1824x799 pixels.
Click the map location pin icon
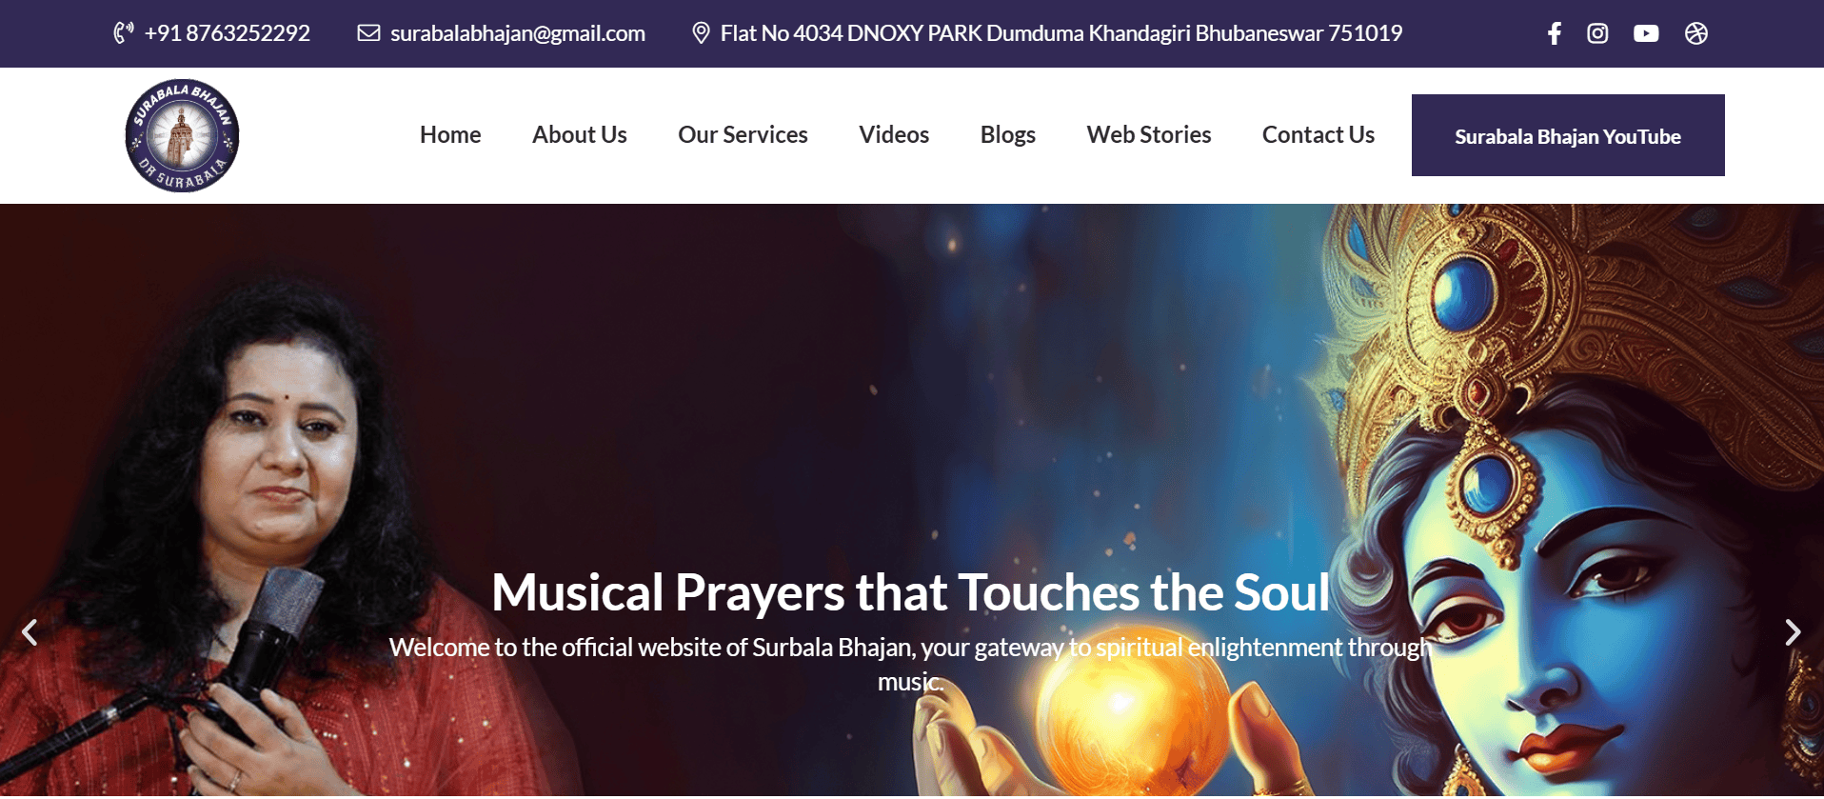point(701,33)
